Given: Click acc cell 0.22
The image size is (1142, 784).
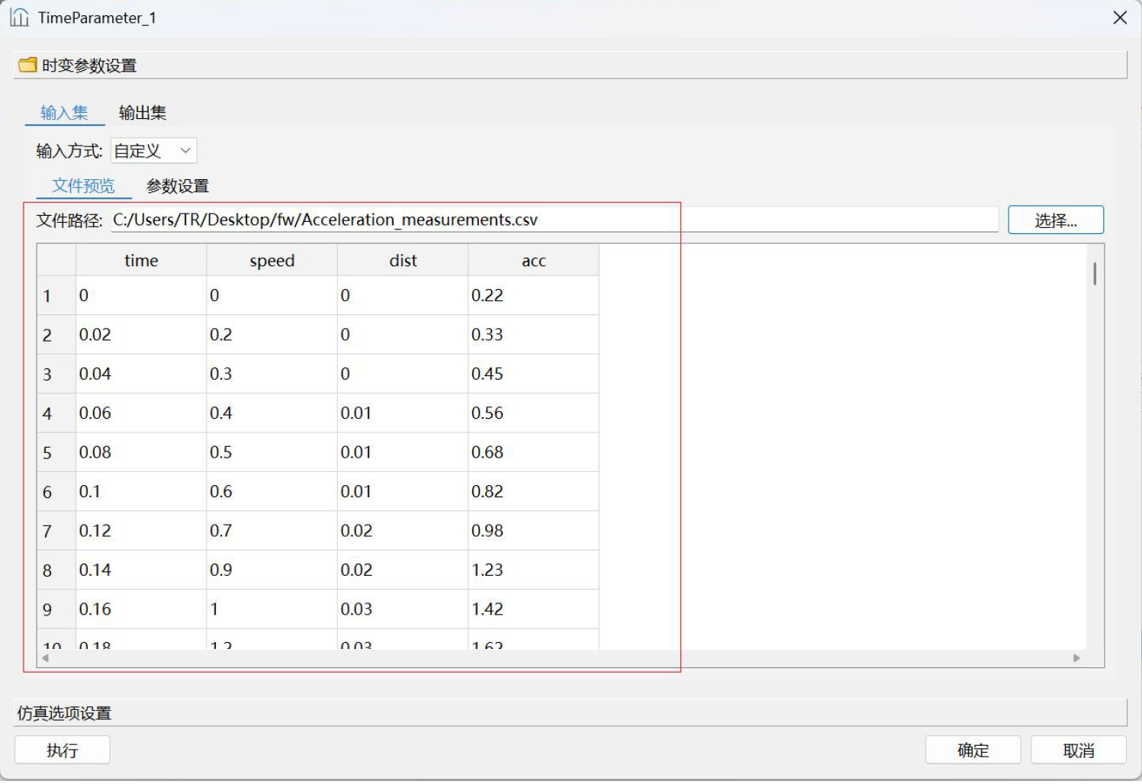Looking at the screenshot, I should point(533,296).
